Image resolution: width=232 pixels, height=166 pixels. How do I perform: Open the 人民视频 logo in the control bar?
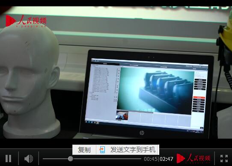click(193, 158)
